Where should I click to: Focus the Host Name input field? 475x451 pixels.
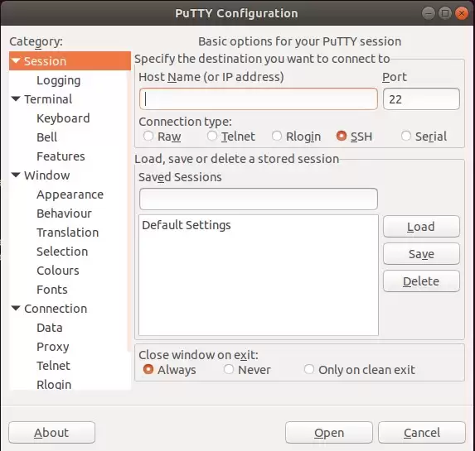[x=259, y=99]
